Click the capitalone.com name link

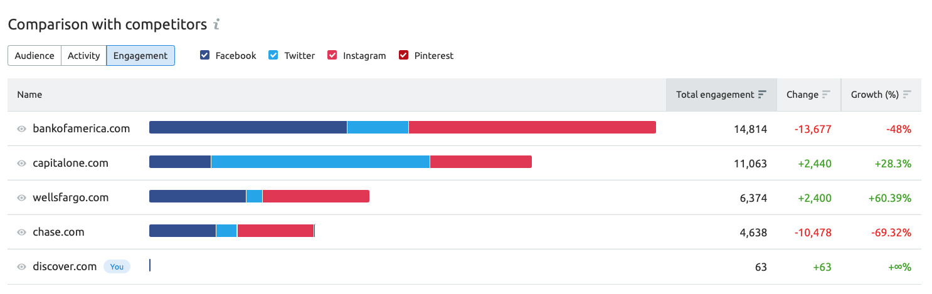click(x=70, y=163)
